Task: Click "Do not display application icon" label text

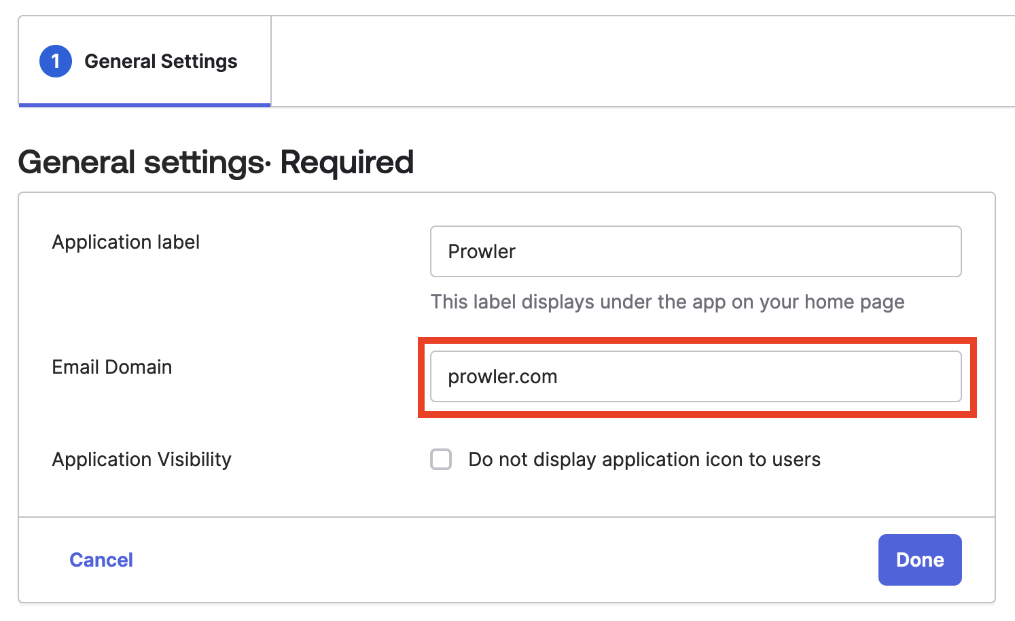Action: (x=644, y=459)
